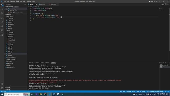Open manage.py in explorer
Viewport: 170px width, 96px height.
pyautogui.click(x=10, y=63)
